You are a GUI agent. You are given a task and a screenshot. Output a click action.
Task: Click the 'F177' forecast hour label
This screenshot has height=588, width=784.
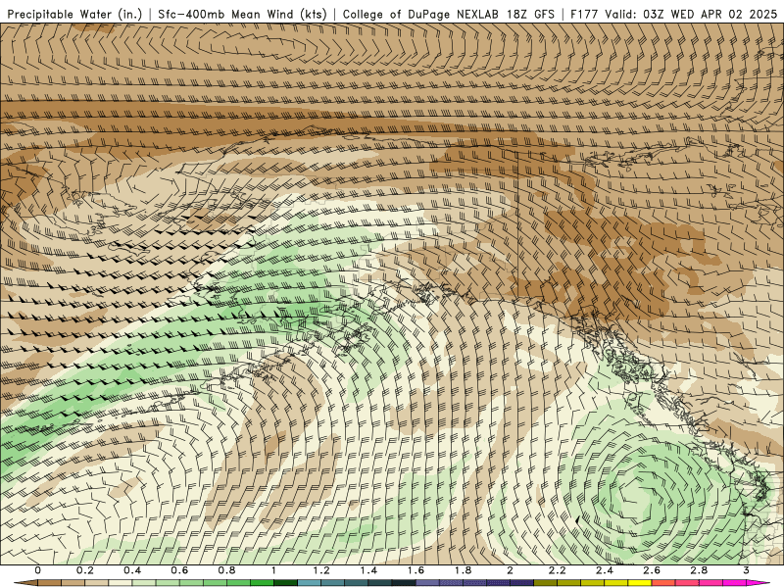pyautogui.click(x=585, y=14)
